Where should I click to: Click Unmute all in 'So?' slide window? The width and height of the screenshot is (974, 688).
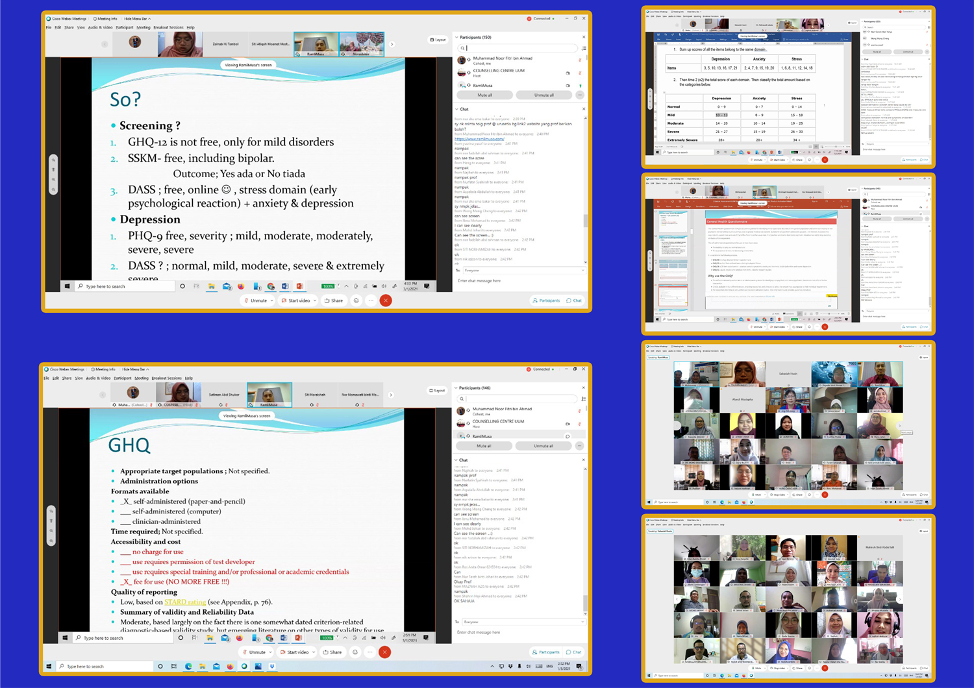click(x=544, y=95)
